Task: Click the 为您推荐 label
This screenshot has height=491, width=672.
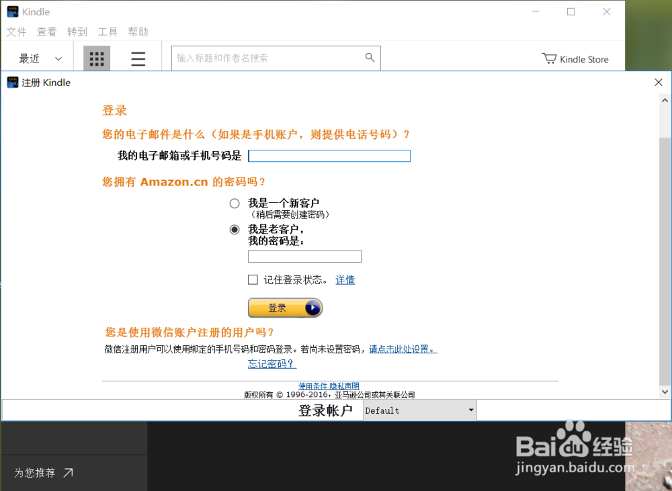Action: (35, 473)
